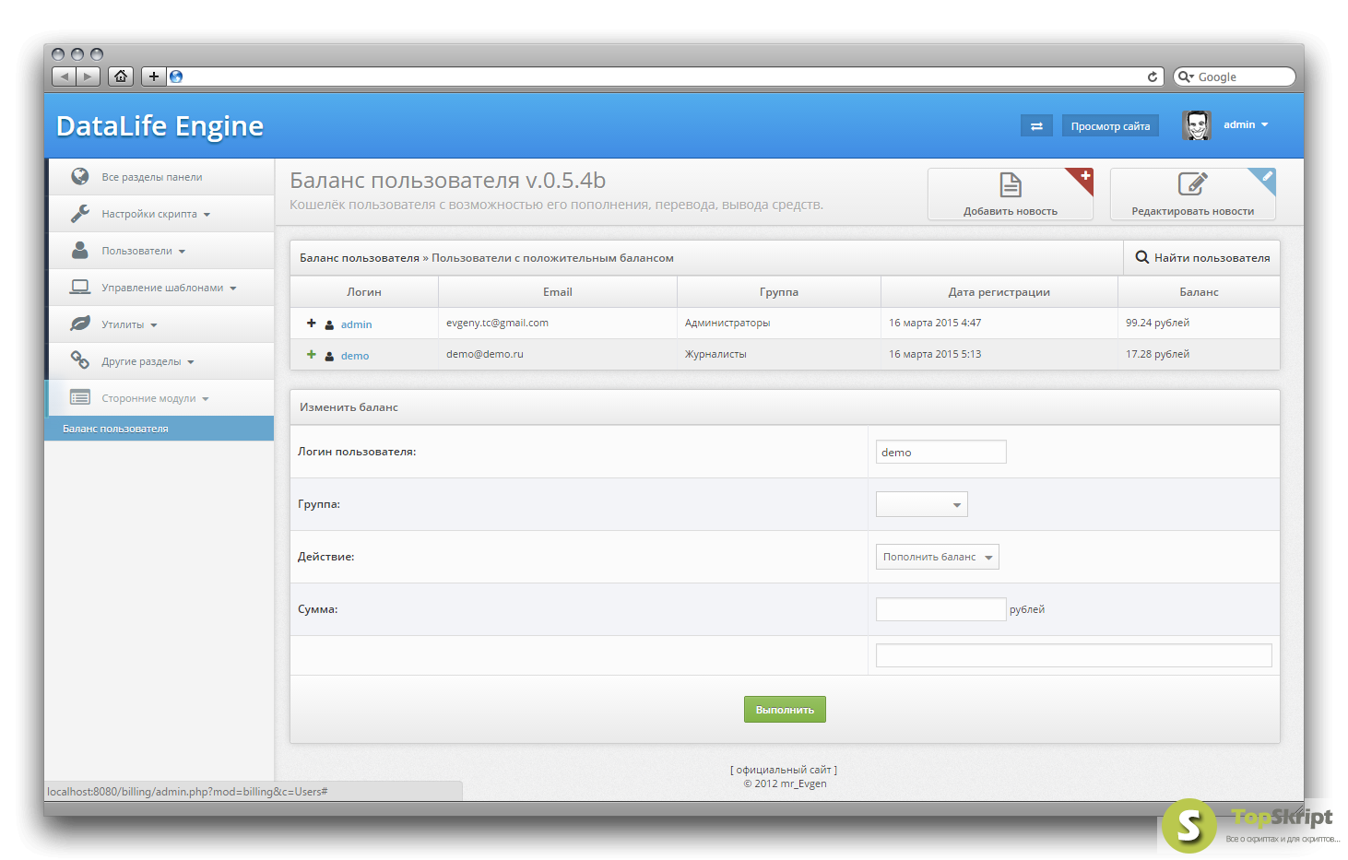Screen dimensions: 1348x860
Task: Open Все разделы панели in sidebar
Action: (x=152, y=177)
